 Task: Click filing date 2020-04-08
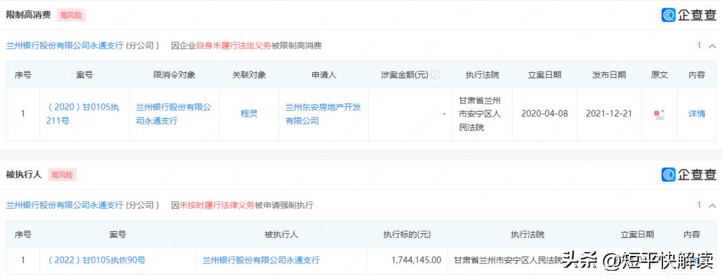pyautogui.click(x=544, y=114)
